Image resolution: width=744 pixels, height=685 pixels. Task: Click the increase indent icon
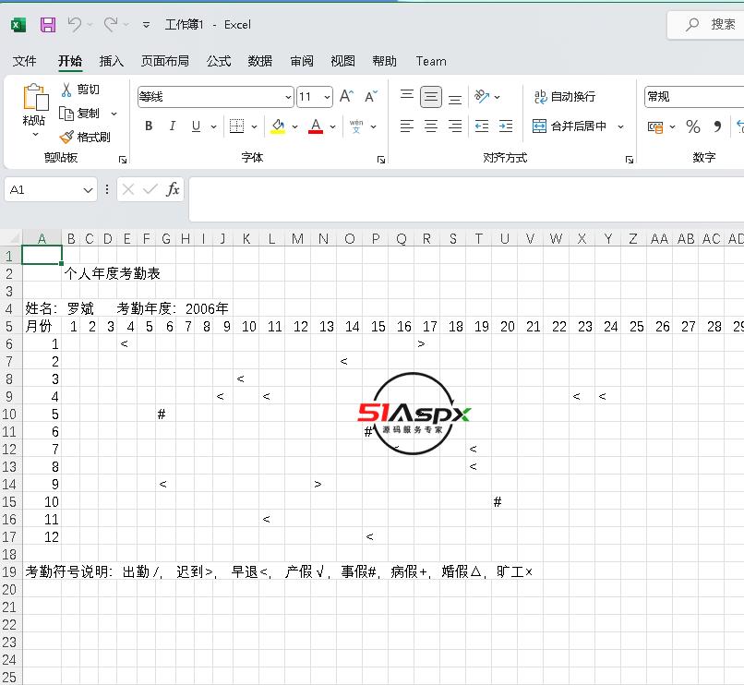[x=505, y=126]
